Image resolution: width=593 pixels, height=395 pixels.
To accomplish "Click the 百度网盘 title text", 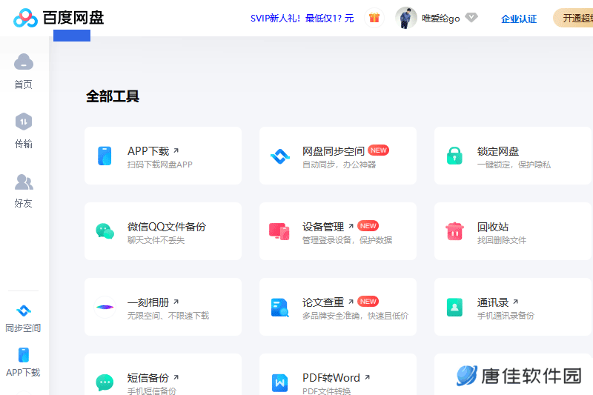I will pyautogui.click(x=73, y=18).
